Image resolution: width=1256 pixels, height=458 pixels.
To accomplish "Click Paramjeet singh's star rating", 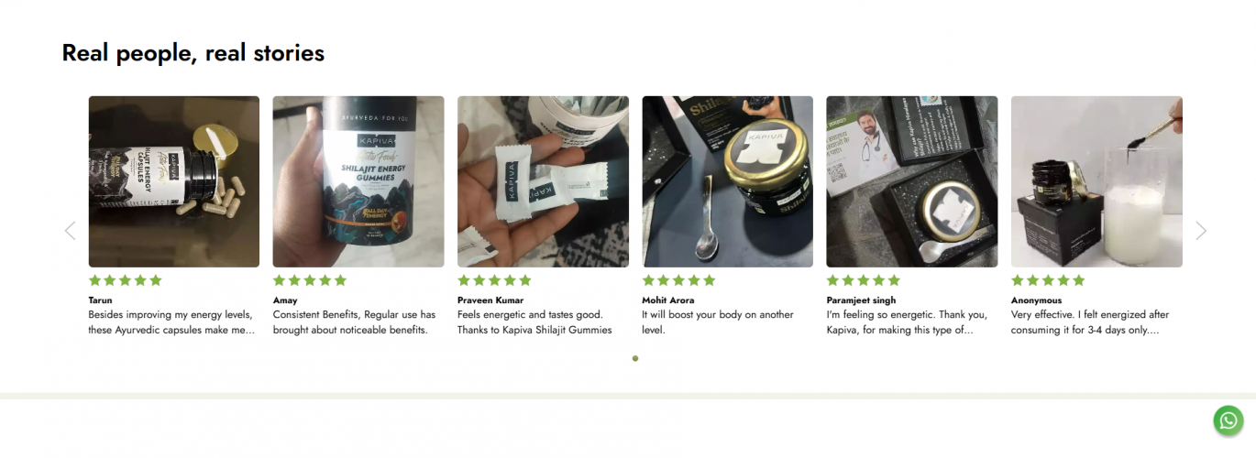I will pos(864,280).
